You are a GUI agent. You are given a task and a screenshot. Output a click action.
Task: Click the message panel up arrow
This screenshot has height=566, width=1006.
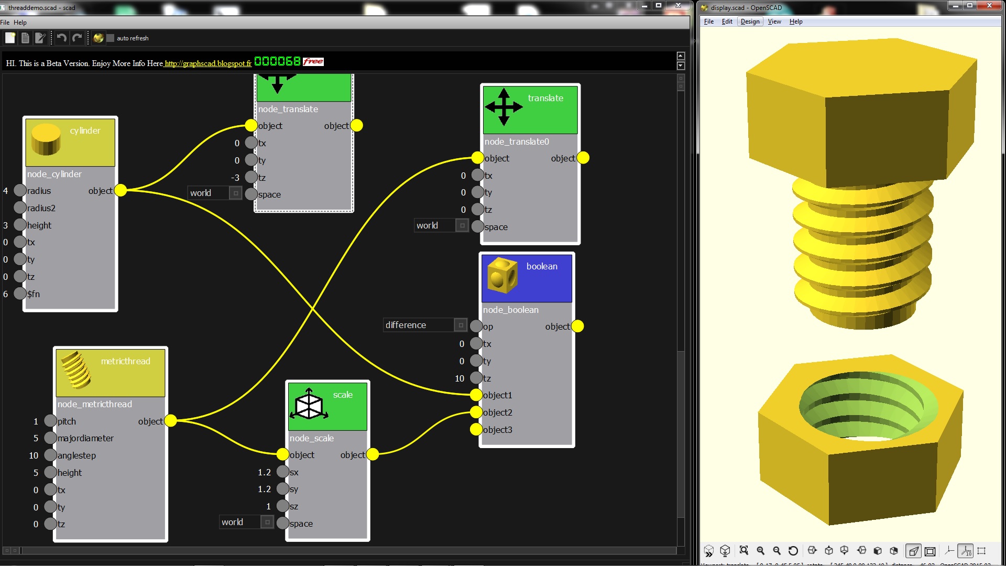coord(681,56)
